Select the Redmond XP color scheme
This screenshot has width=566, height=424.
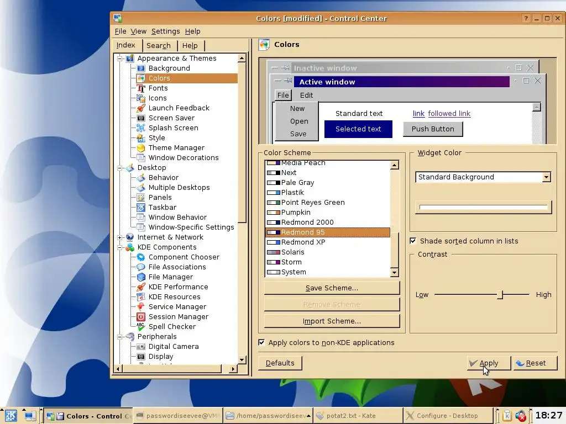327,242
